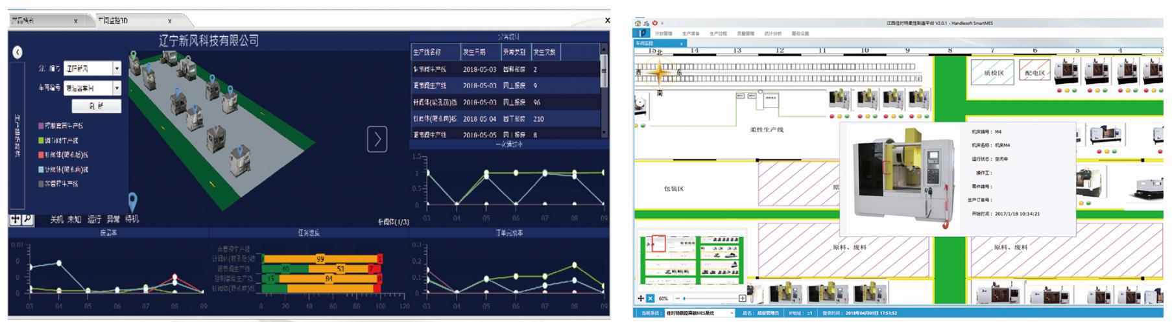Click the blue X button in minimap toolbar

tap(651, 299)
